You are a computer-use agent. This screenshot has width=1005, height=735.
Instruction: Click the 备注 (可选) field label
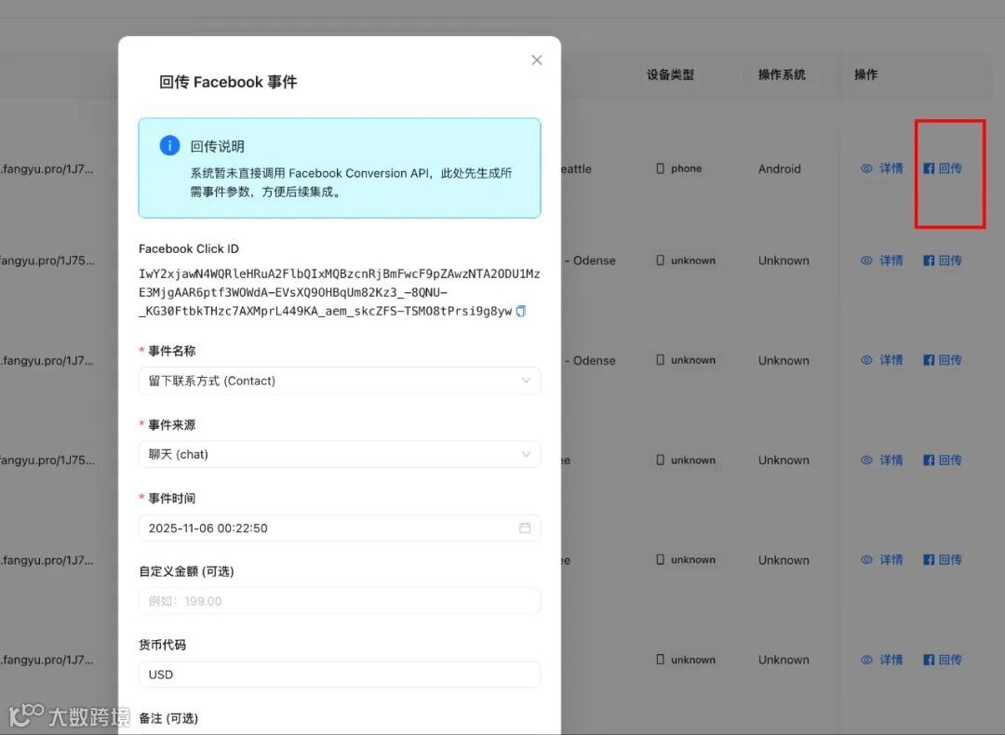click(x=168, y=718)
